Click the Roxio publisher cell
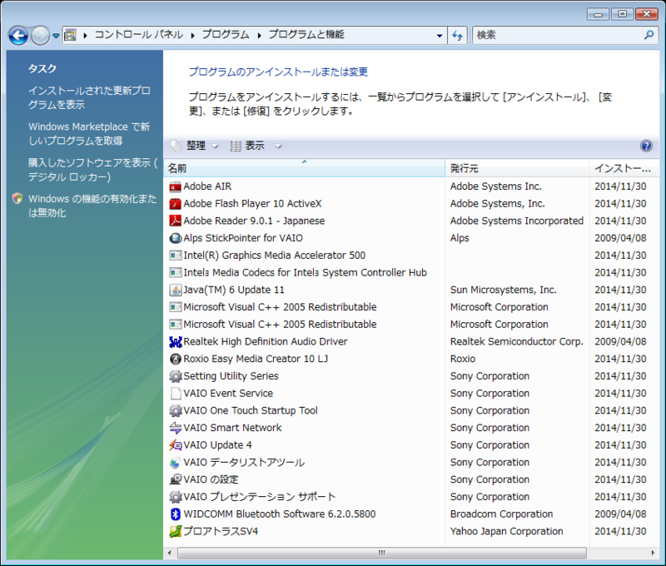666x566 pixels. coord(463,359)
